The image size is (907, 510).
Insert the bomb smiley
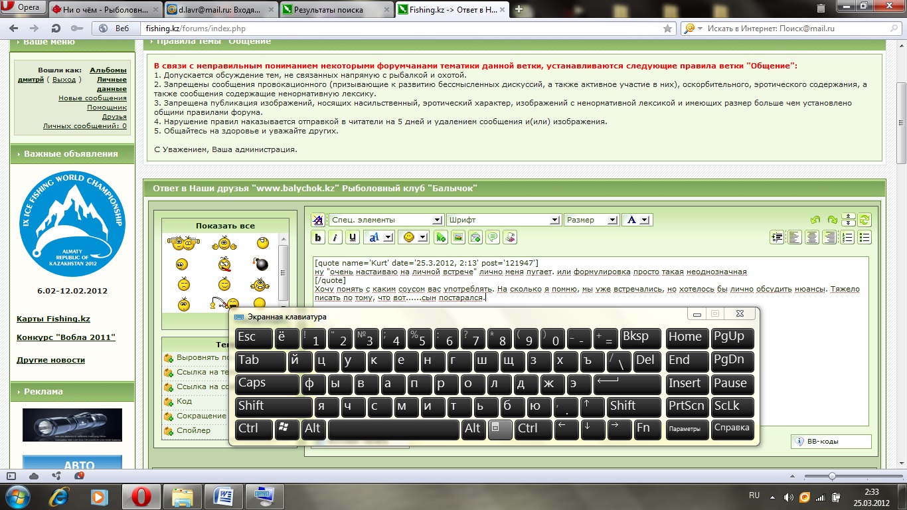tap(262, 264)
